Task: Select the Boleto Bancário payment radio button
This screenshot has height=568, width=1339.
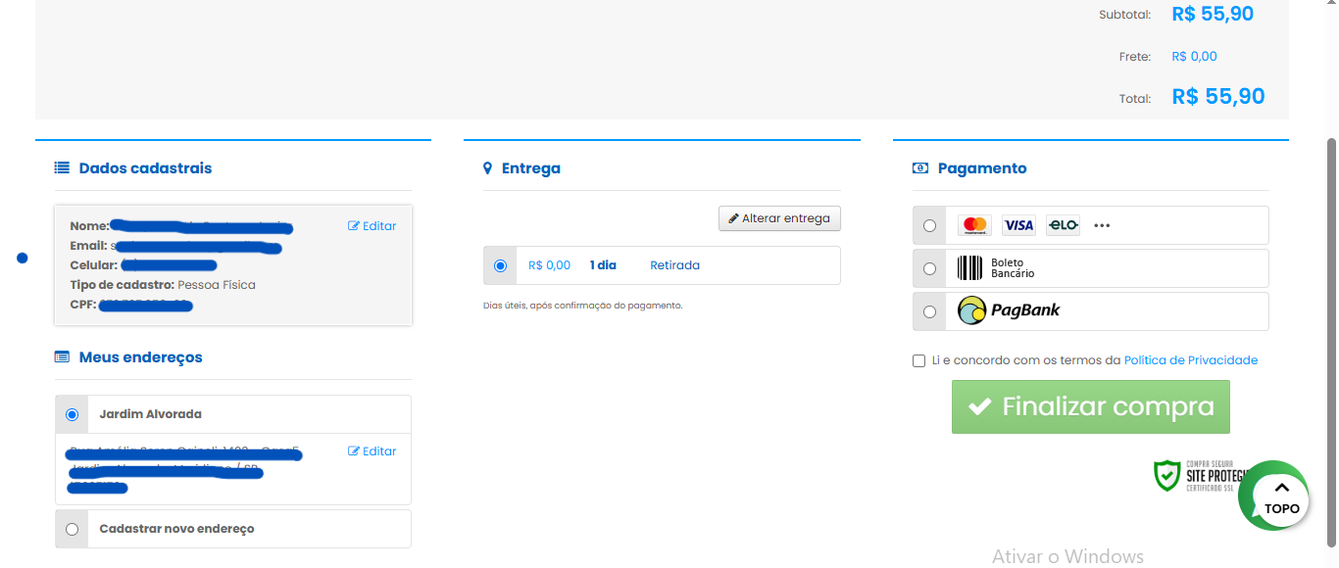Action: point(929,268)
